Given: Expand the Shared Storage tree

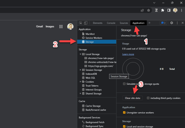Looking at the screenshot, I should click(80, 94).
